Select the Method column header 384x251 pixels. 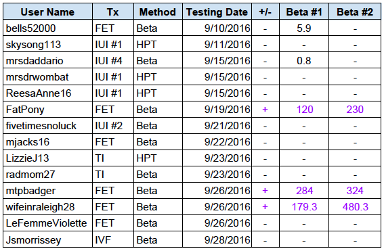click(x=158, y=12)
